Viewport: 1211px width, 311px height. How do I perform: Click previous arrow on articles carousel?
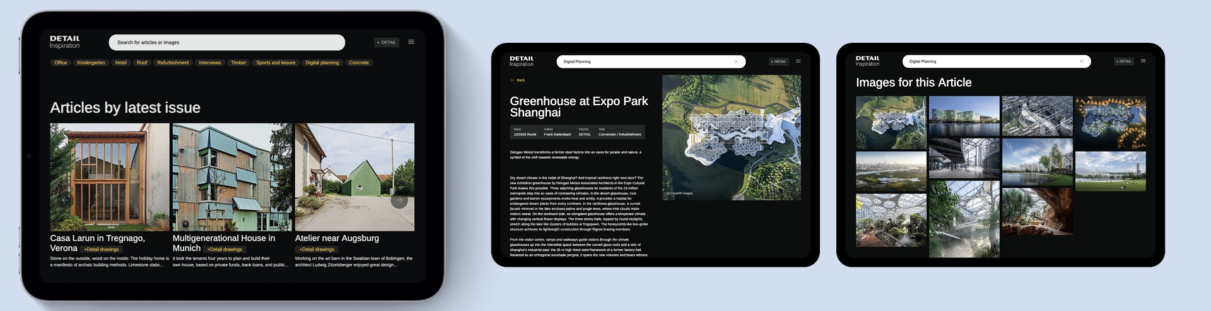[x=64, y=201]
